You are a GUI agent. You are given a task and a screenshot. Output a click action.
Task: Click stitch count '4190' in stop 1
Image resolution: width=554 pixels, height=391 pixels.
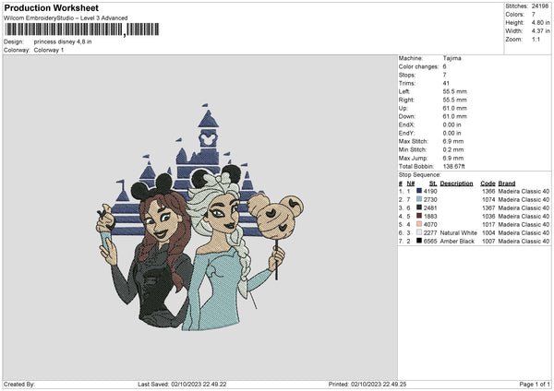click(430, 191)
